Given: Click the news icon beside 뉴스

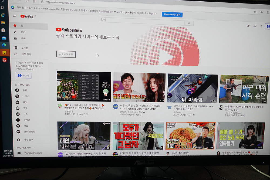Looking at the screenshot, I should (18, 114).
